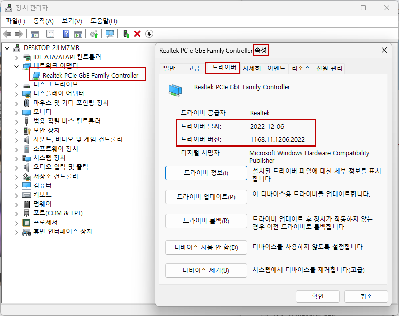Viewport: 399px width, 316px height.
Task: Expand the 컴퓨터 node
Action: (x=16, y=186)
